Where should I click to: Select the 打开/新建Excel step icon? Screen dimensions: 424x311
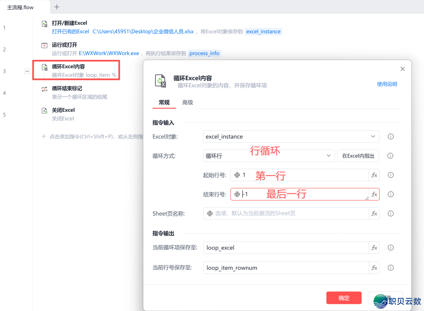[x=44, y=24]
